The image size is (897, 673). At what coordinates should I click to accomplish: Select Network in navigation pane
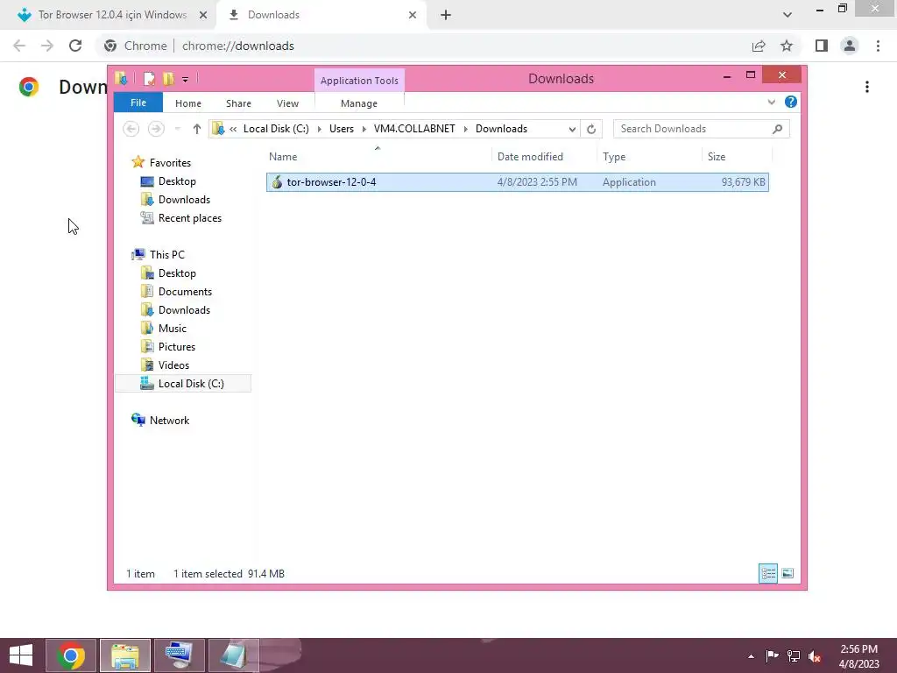point(169,421)
